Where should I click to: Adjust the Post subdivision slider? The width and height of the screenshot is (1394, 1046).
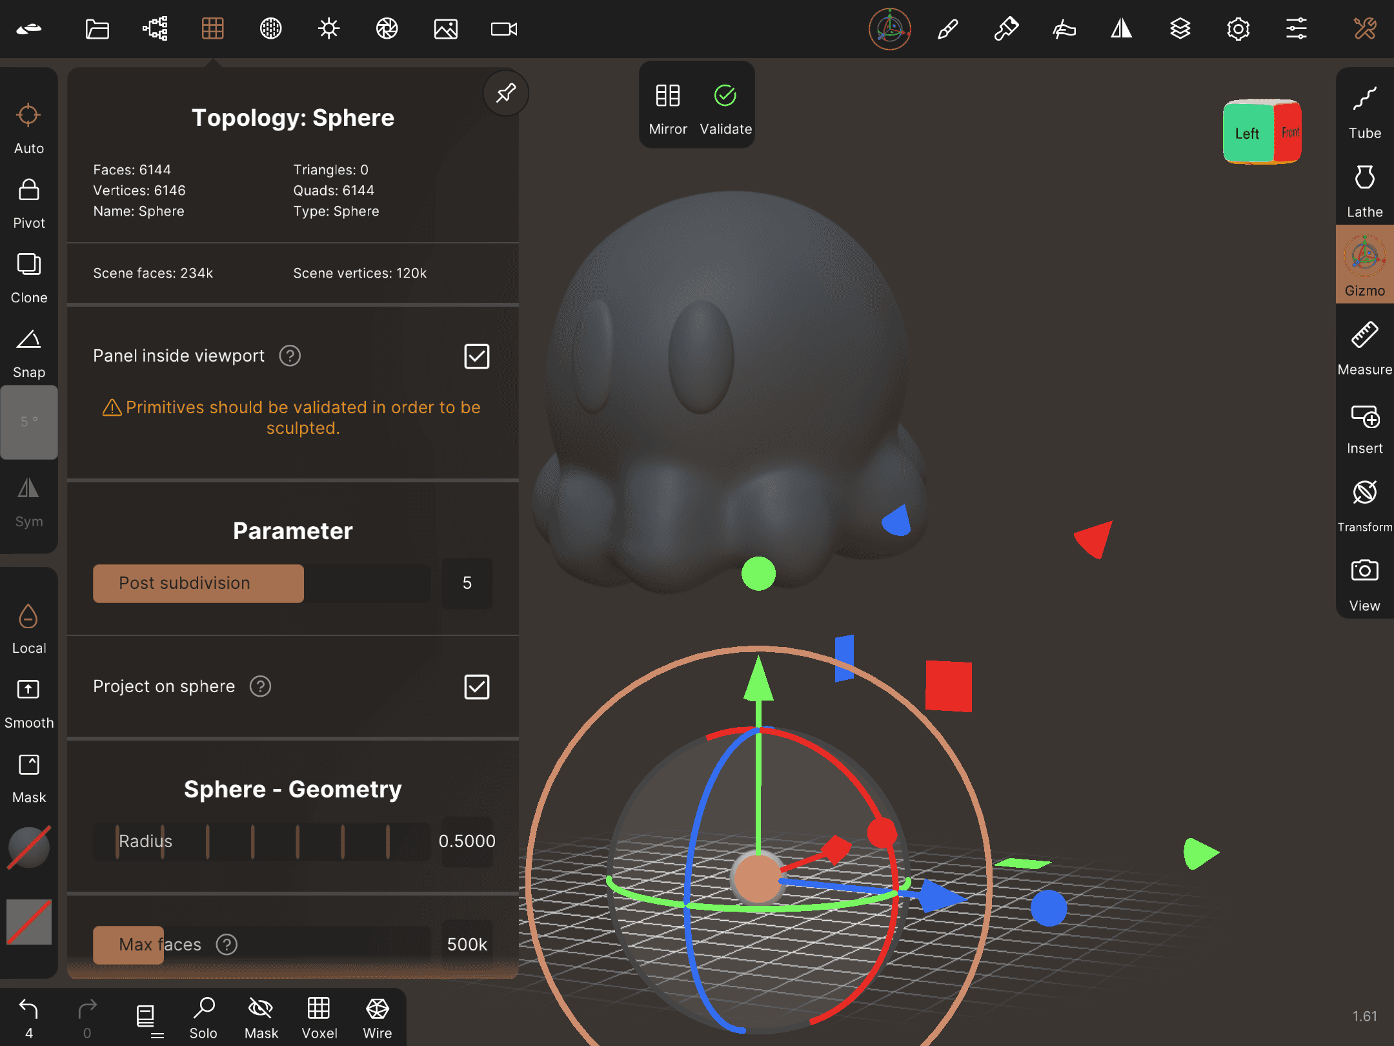click(x=261, y=583)
